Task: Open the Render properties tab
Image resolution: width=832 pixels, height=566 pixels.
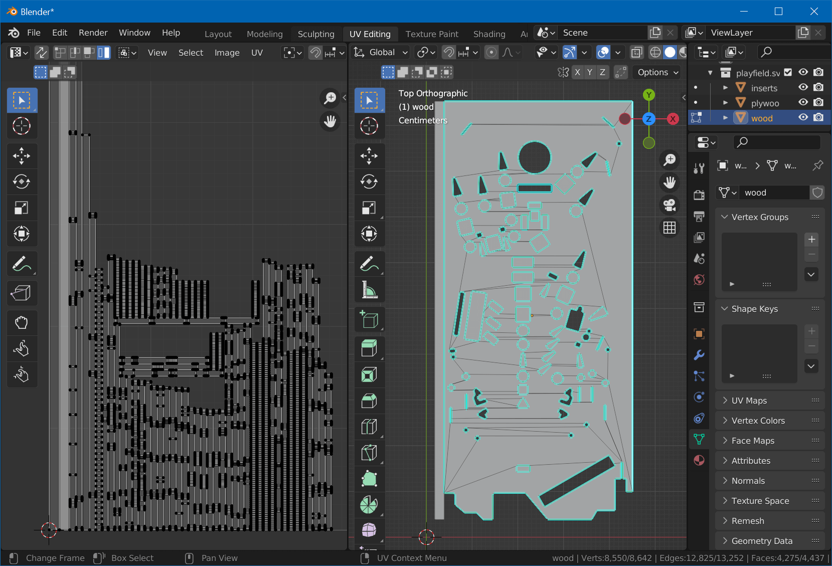Action: pos(699,195)
